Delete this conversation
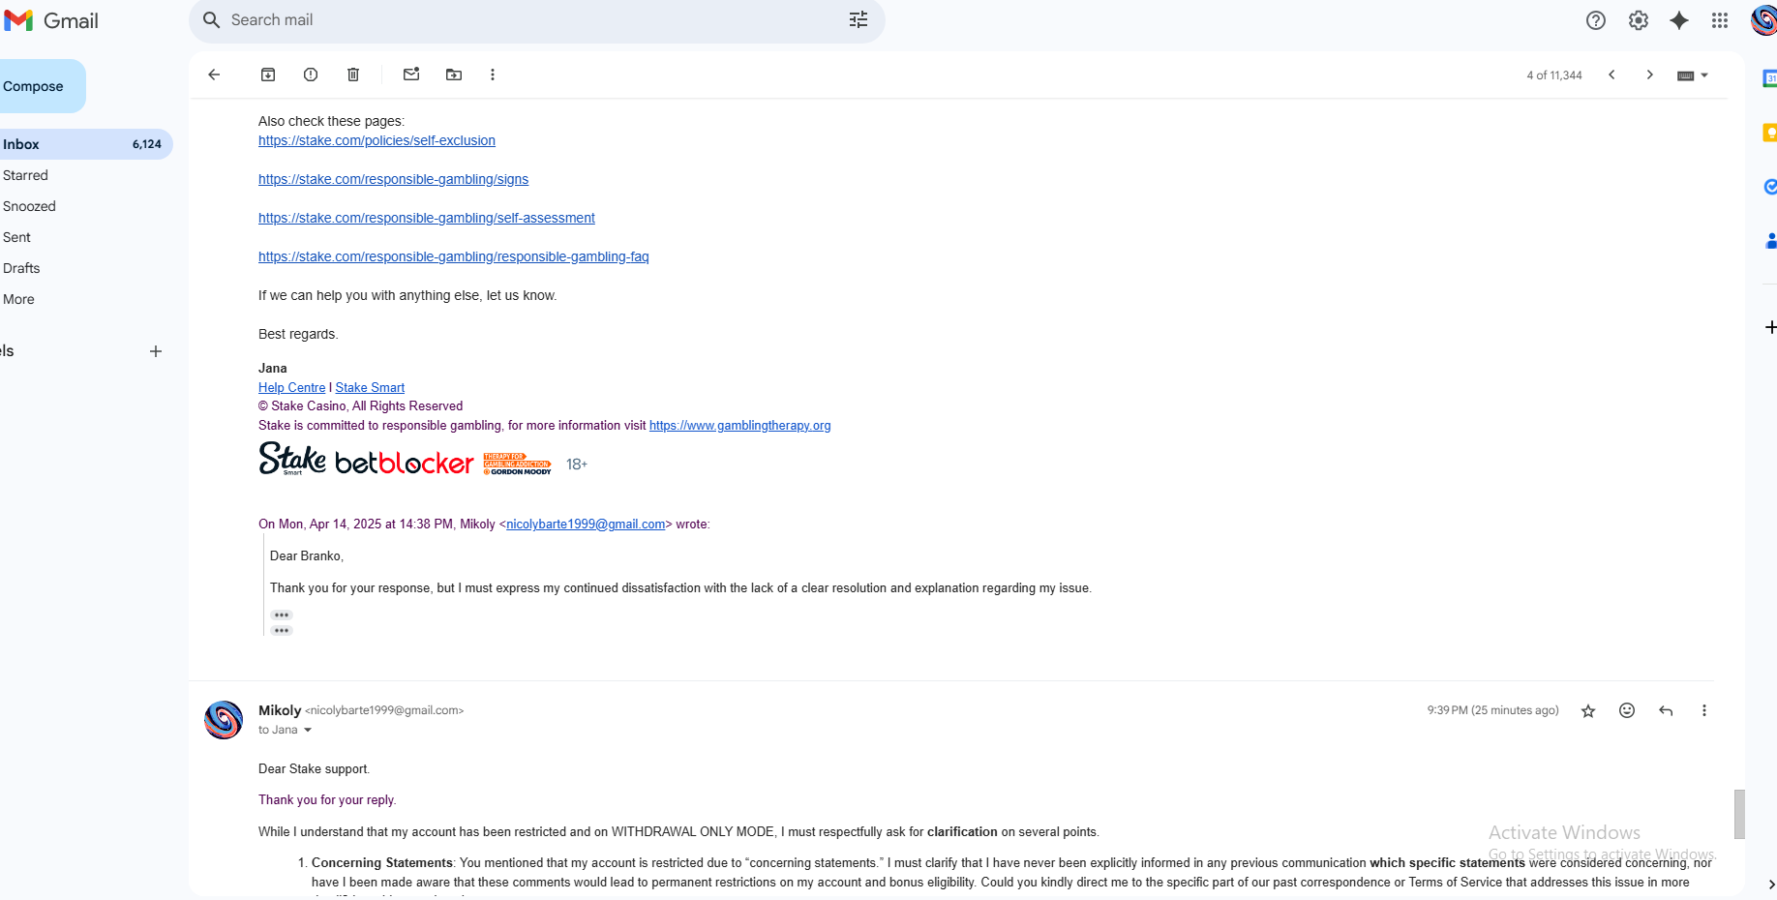Image resolution: width=1777 pixels, height=900 pixels. click(x=353, y=75)
